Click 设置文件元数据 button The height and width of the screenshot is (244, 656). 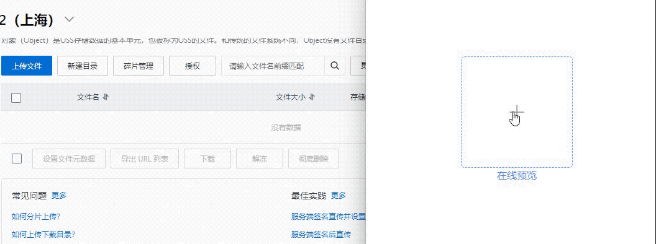click(69, 159)
